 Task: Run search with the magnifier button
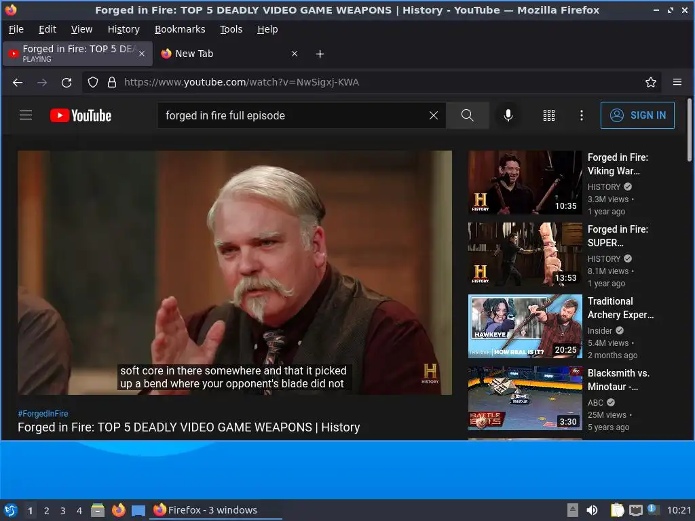coord(467,115)
